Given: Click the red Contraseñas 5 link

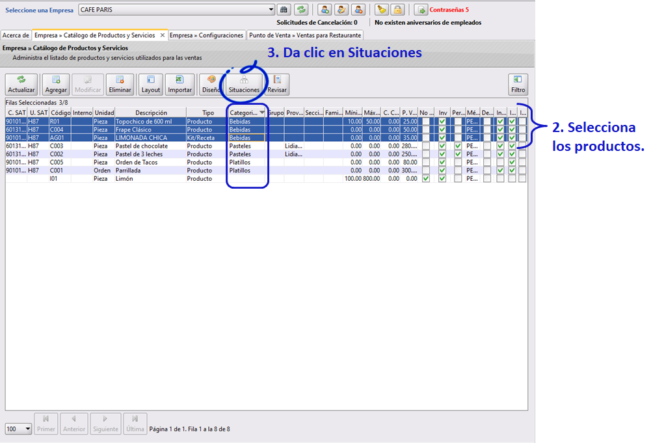Looking at the screenshot, I should click(x=449, y=10).
